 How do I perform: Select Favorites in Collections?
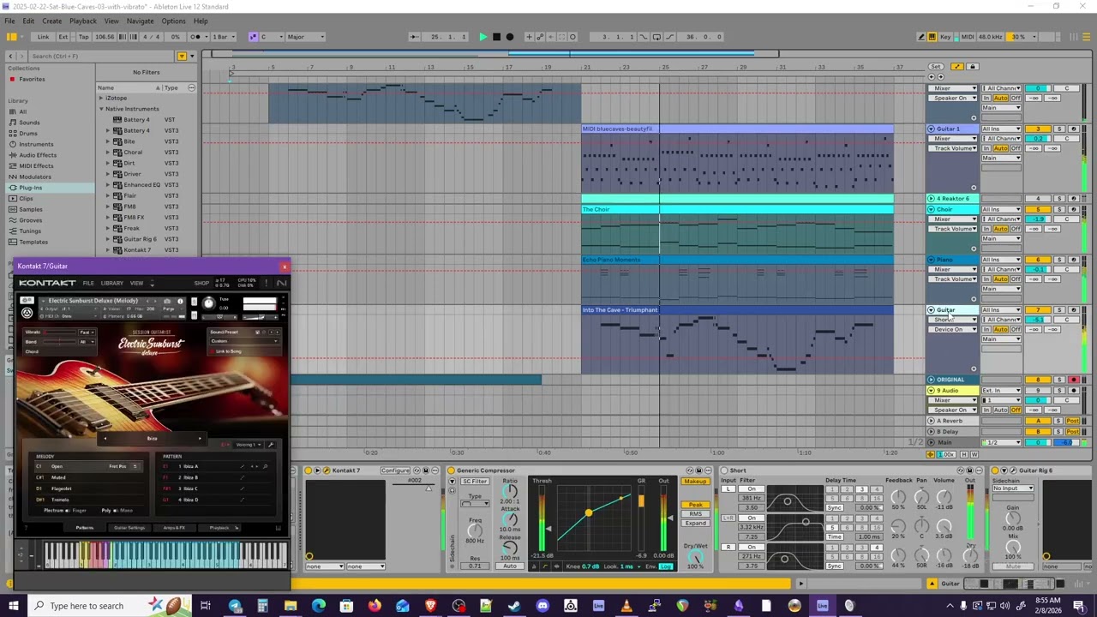click(33, 79)
